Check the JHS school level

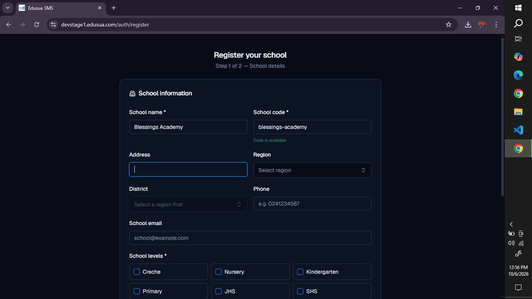pyautogui.click(x=218, y=291)
